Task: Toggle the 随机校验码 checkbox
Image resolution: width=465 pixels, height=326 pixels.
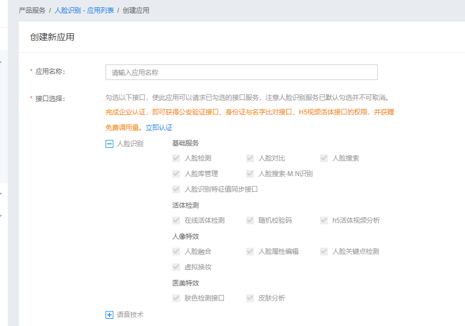Action: click(x=249, y=220)
